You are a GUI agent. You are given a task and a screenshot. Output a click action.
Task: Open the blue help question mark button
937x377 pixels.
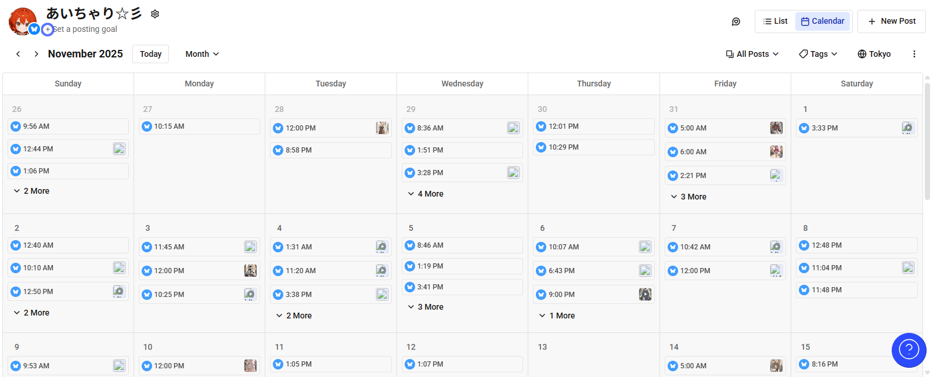click(909, 350)
